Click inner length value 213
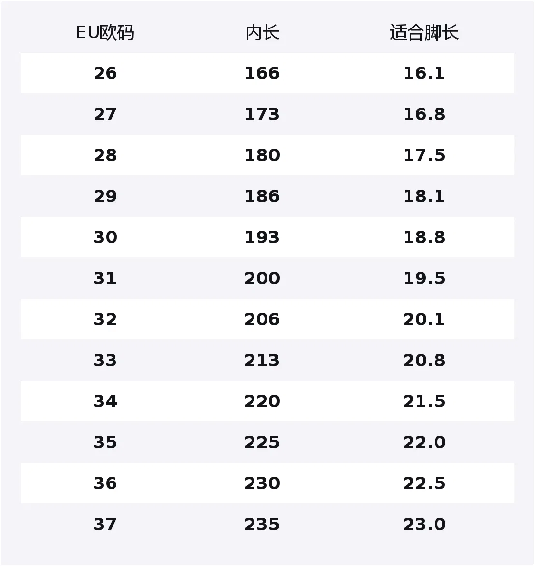535x566 pixels. [x=262, y=360]
